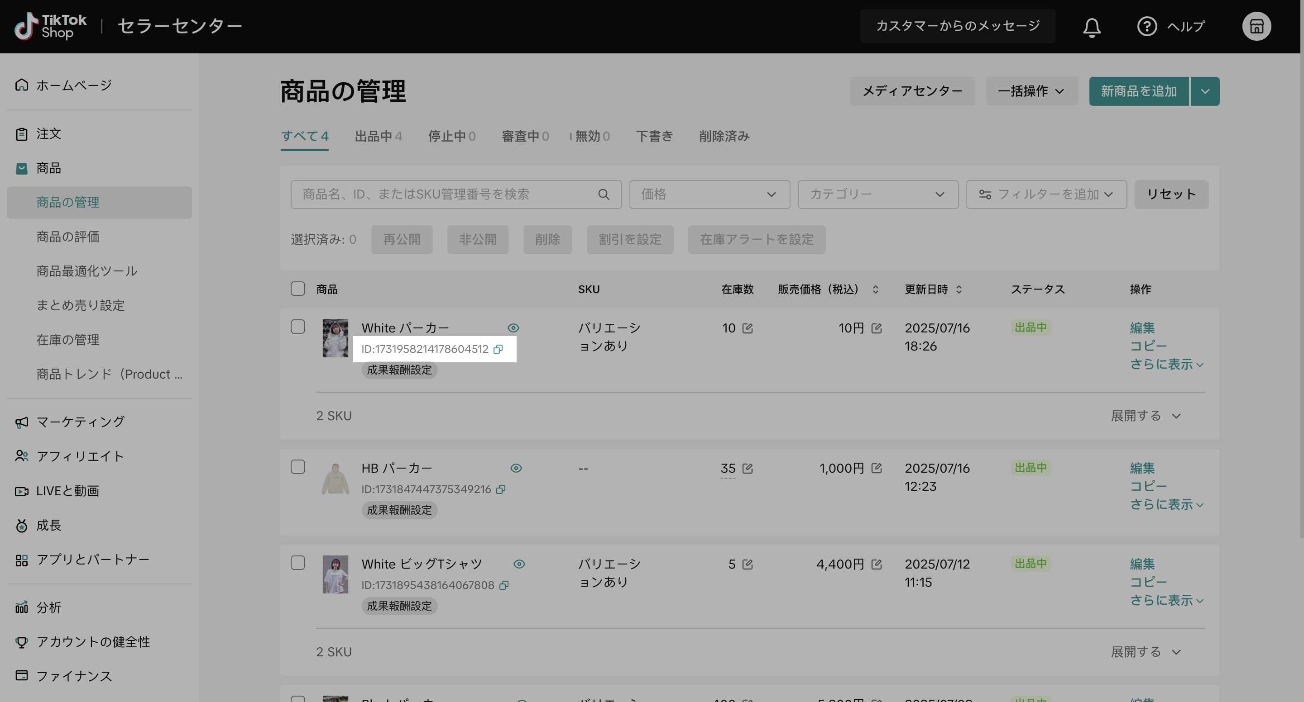This screenshot has height=702, width=1304.
Task: Click the 新商品を追加 button
Action: (1138, 91)
